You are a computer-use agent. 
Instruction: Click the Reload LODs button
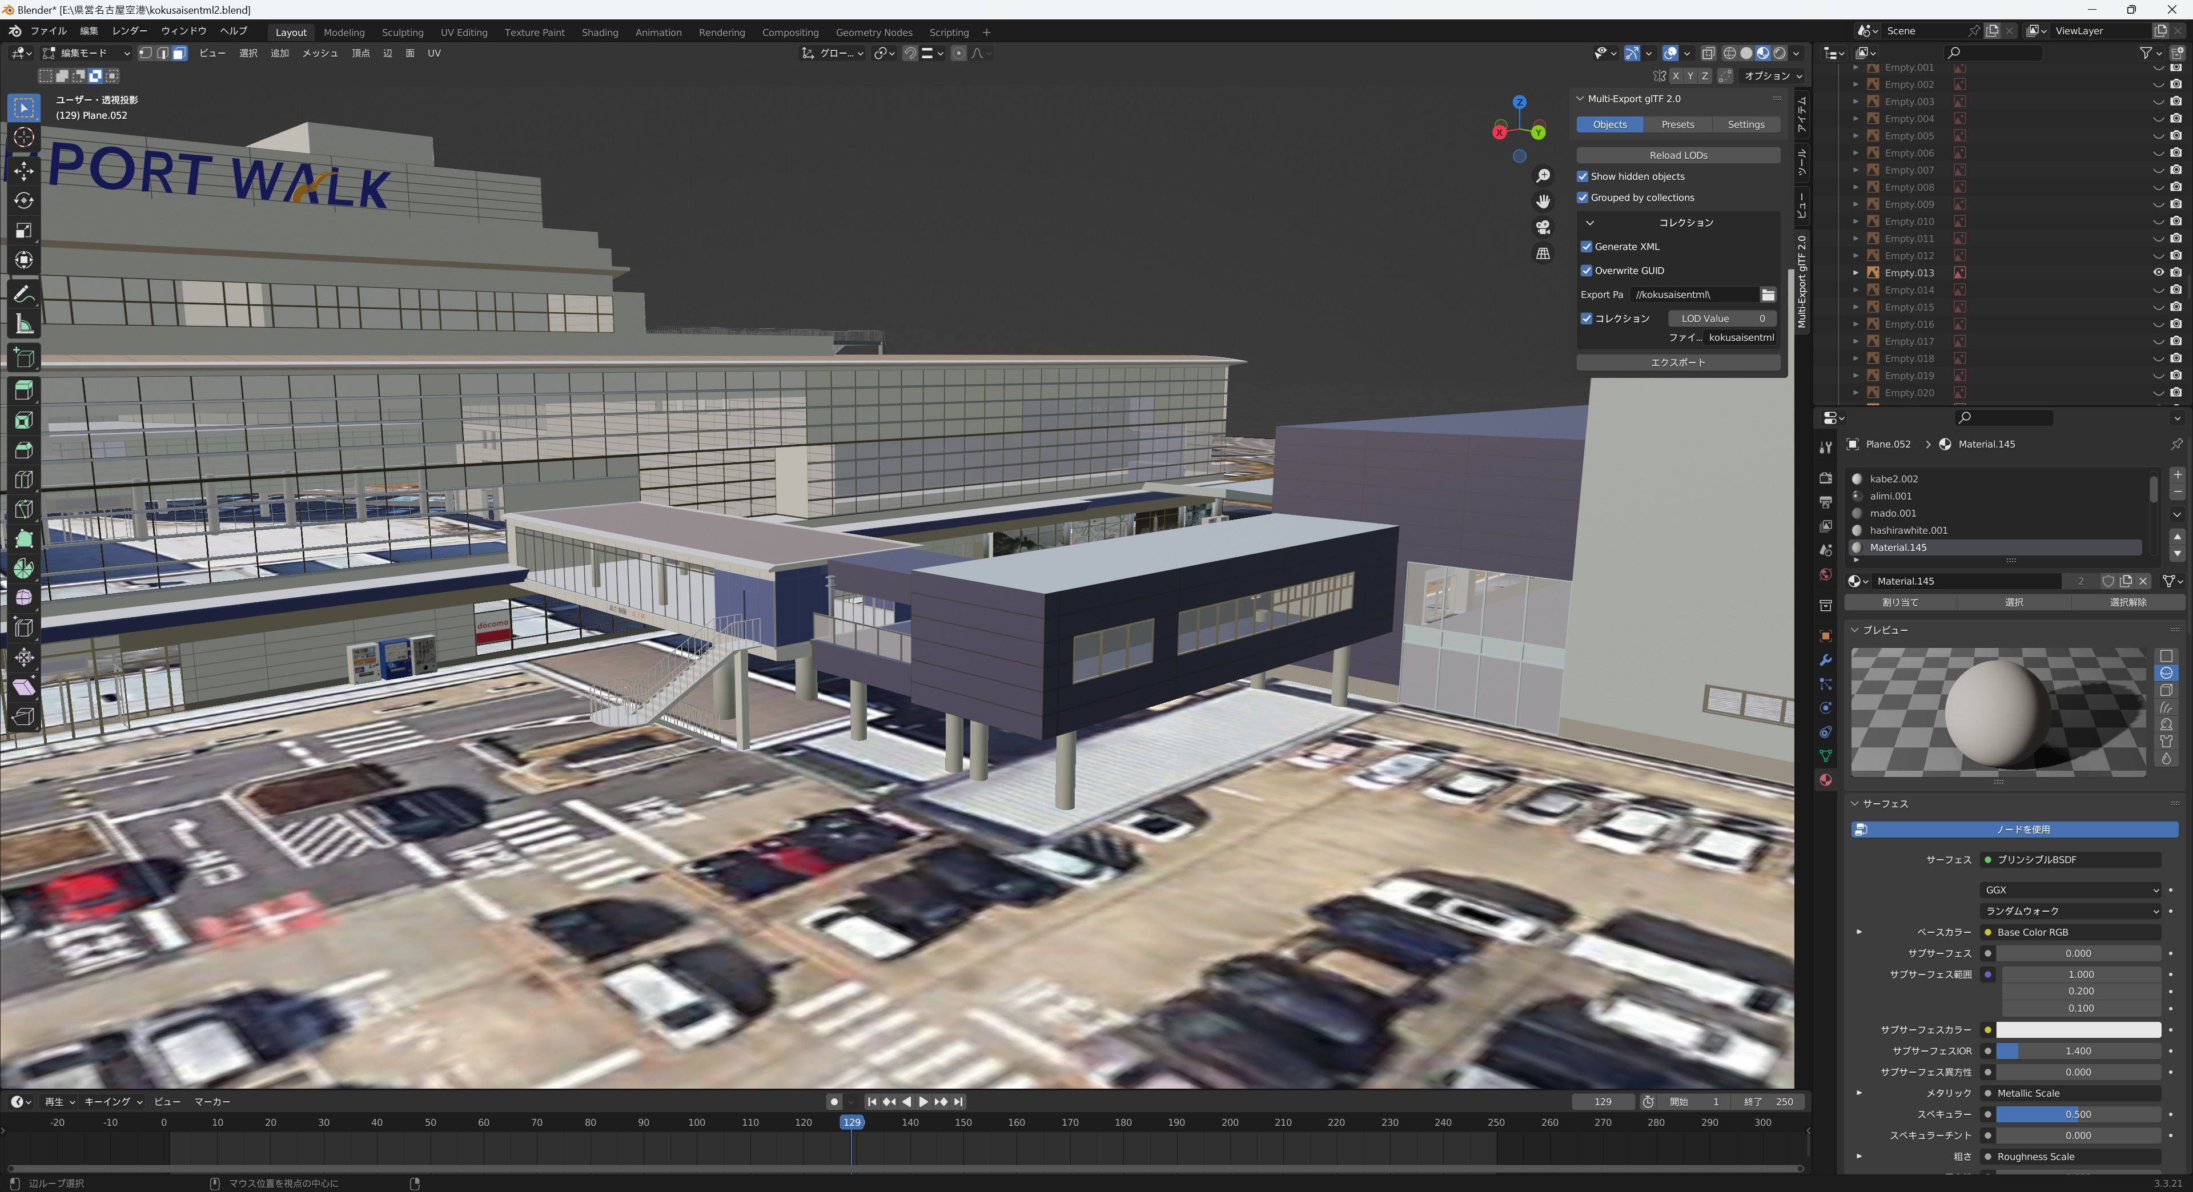[1678, 156]
